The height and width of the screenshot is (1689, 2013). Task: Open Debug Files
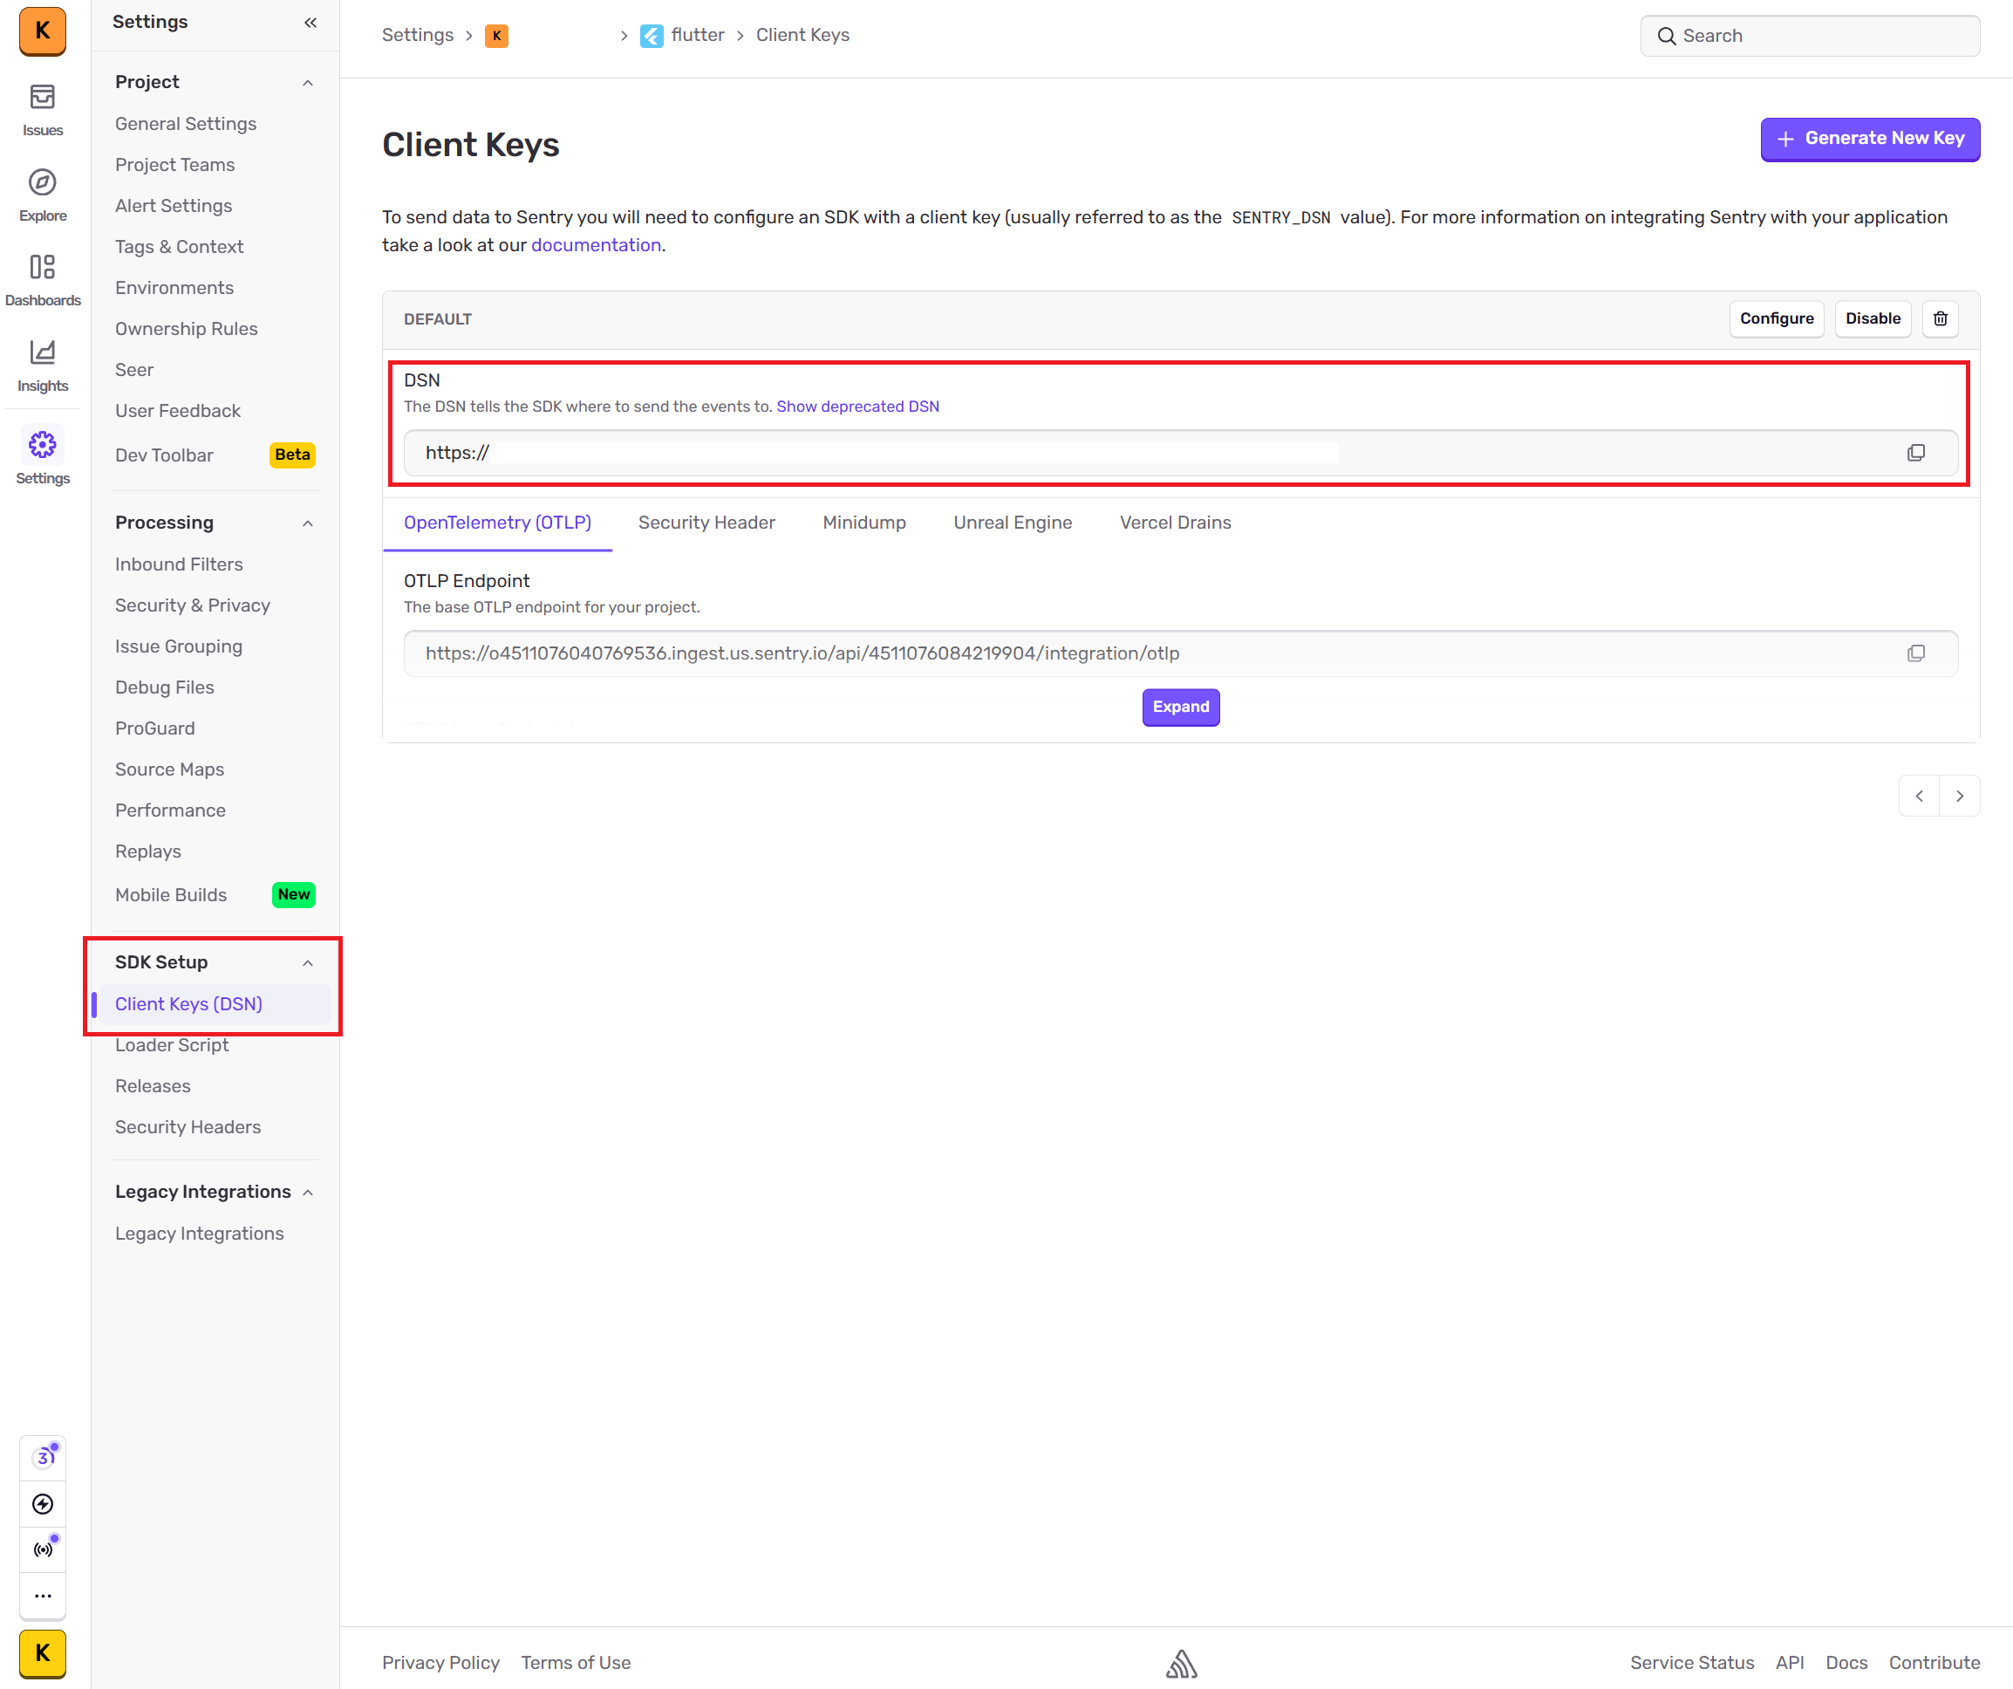click(164, 687)
